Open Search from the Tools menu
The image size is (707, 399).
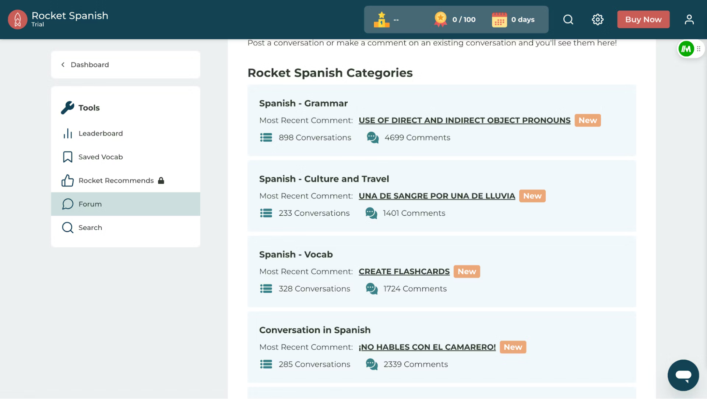(126, 227)
